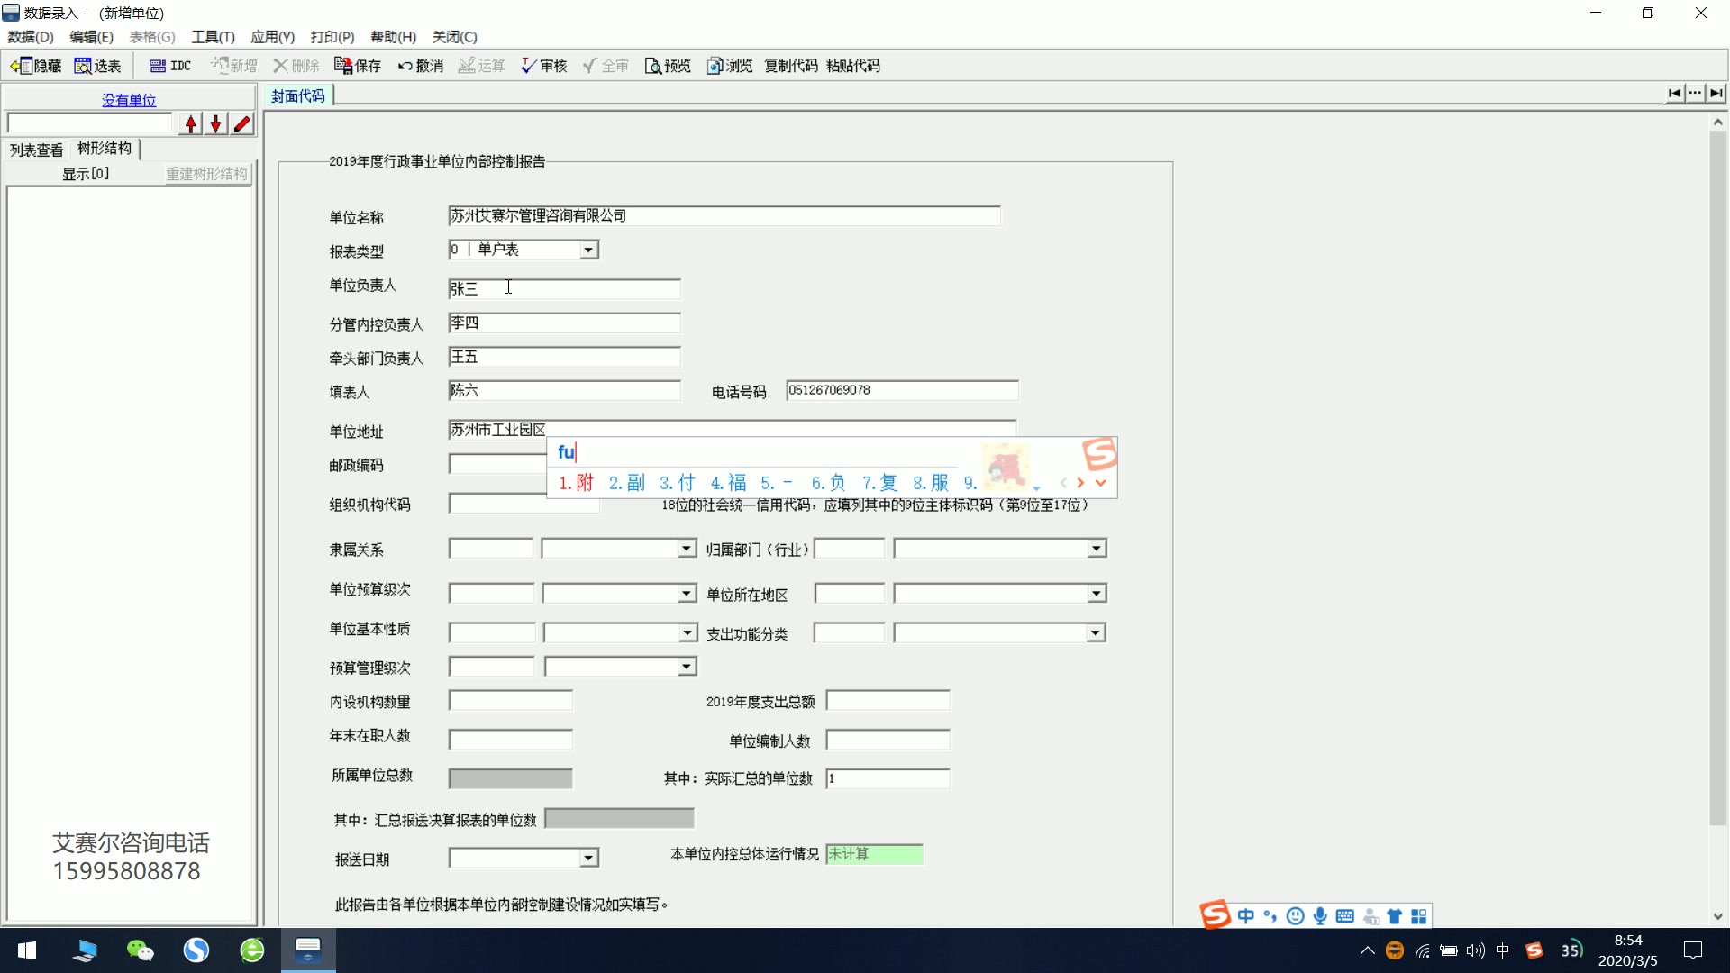The width and height of the screenshot is (1730, 973).
Task: Open the 表格 (Table) menu
Action: [x=148, y=37]
